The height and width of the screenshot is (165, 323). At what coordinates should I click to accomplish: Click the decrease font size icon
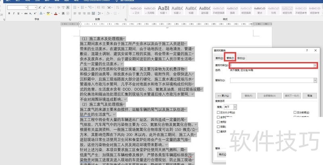(44, 8)
